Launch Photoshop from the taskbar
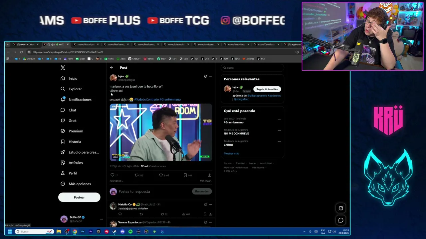426x239 pixels. tap(83, 232)
